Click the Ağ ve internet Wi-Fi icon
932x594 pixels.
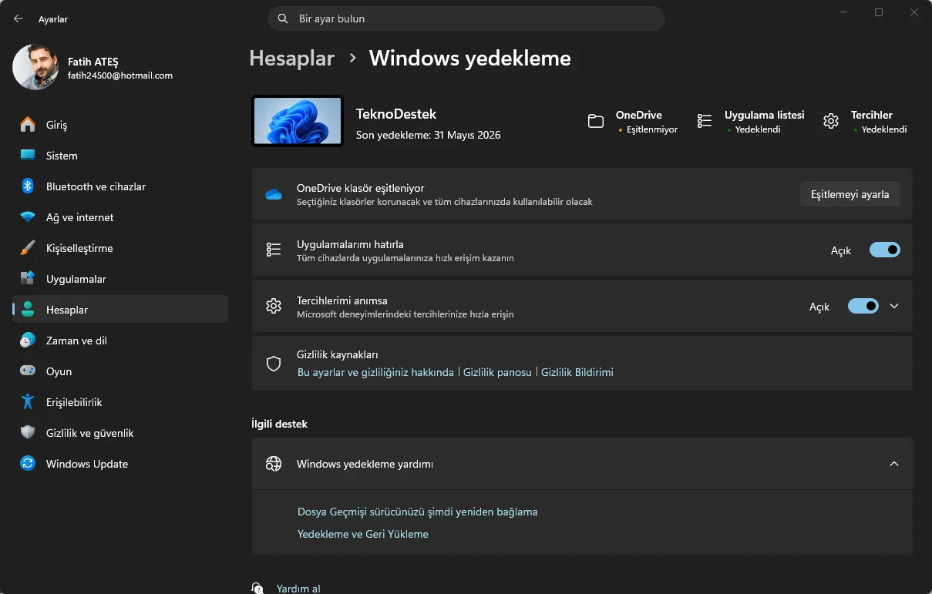tap(28, 217)
